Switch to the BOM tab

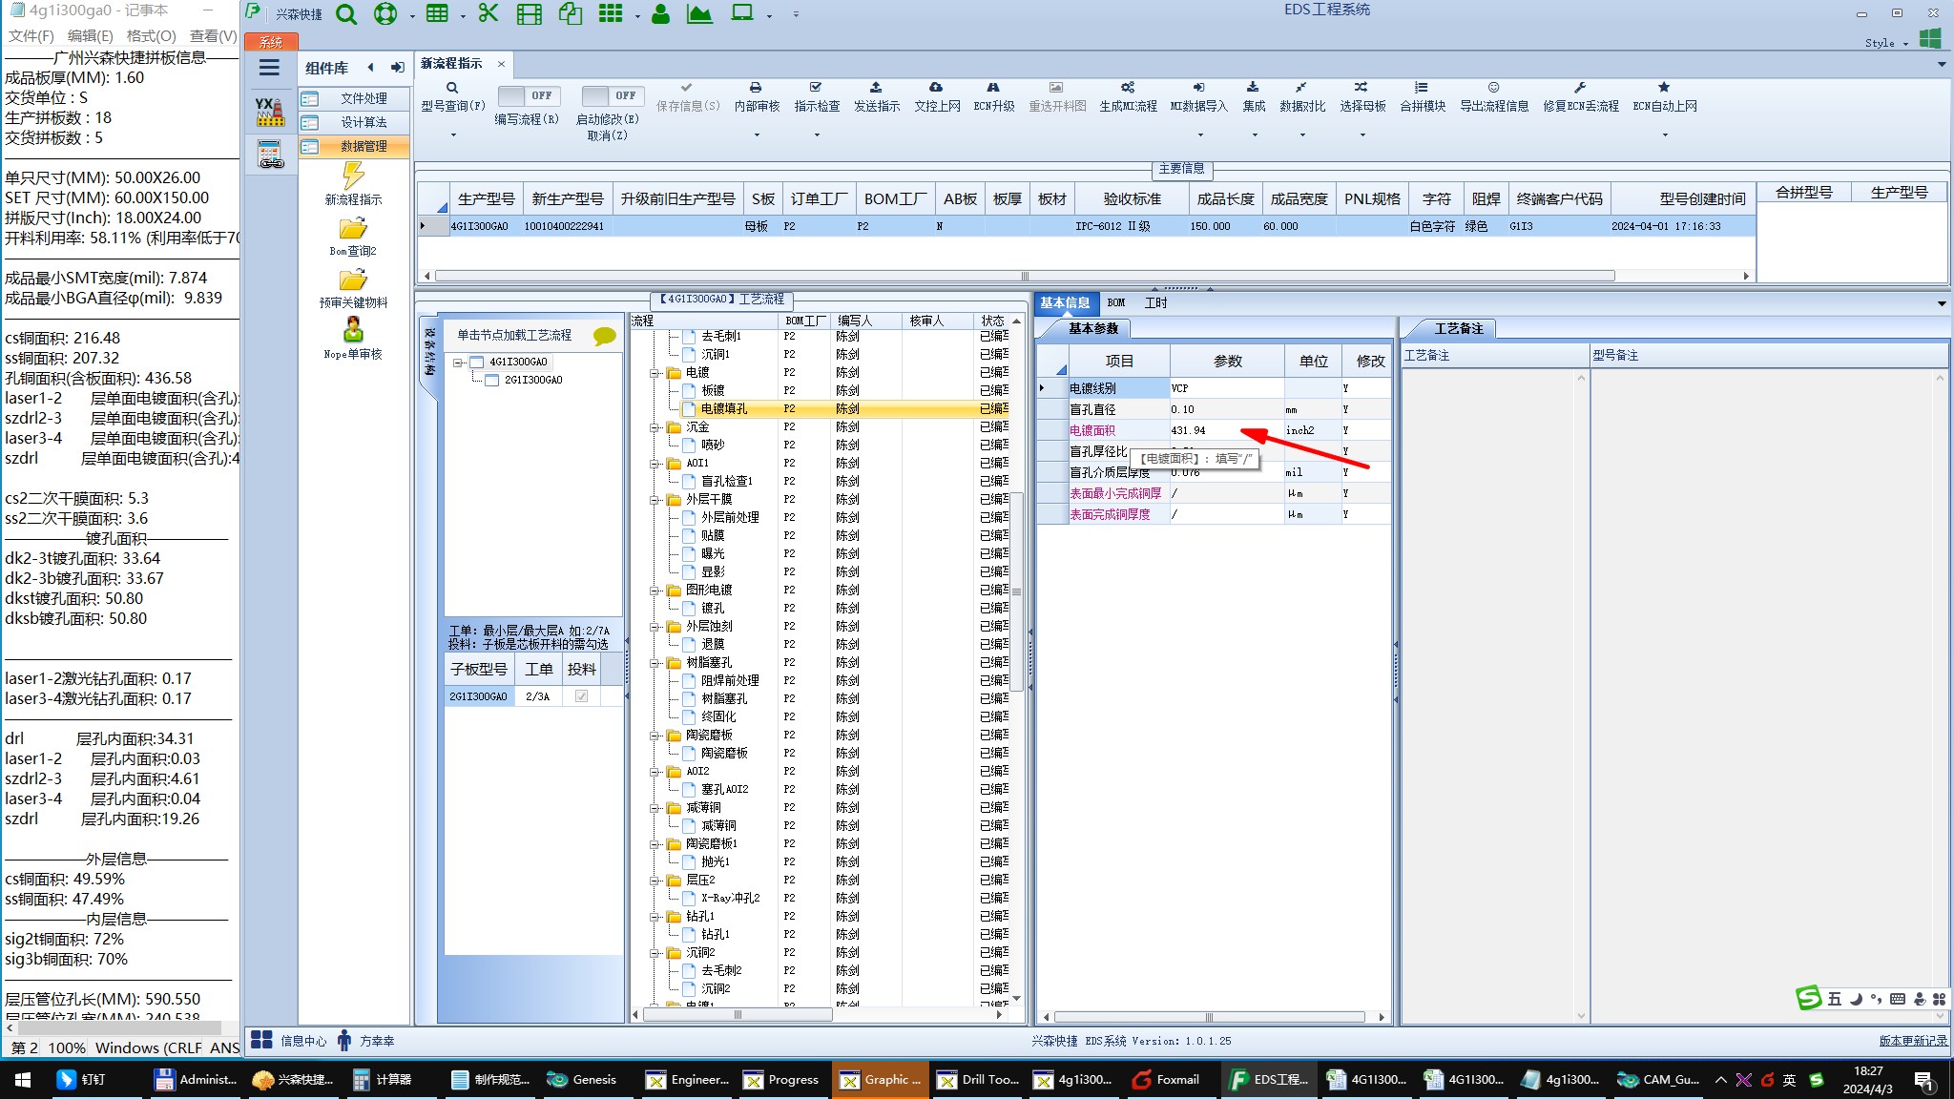[1115, 302]
